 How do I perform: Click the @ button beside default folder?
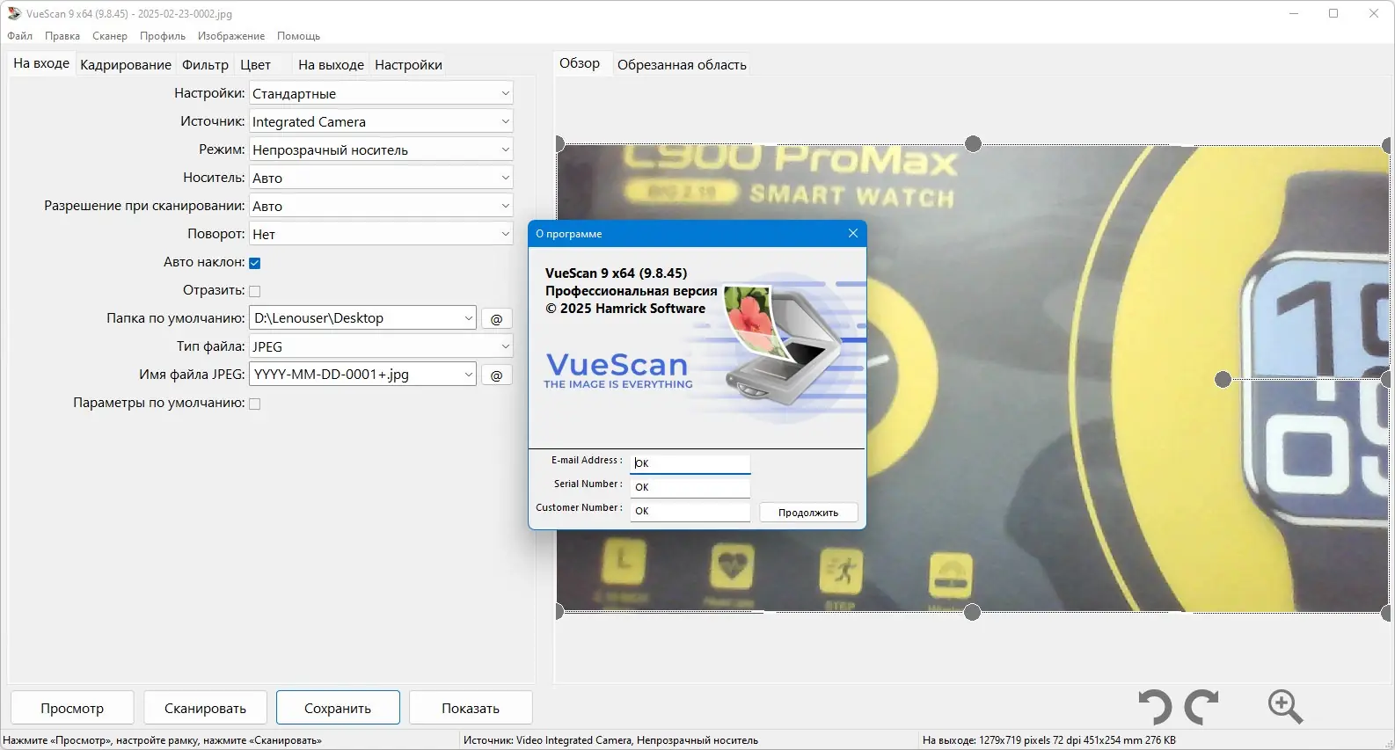point(497,318)
